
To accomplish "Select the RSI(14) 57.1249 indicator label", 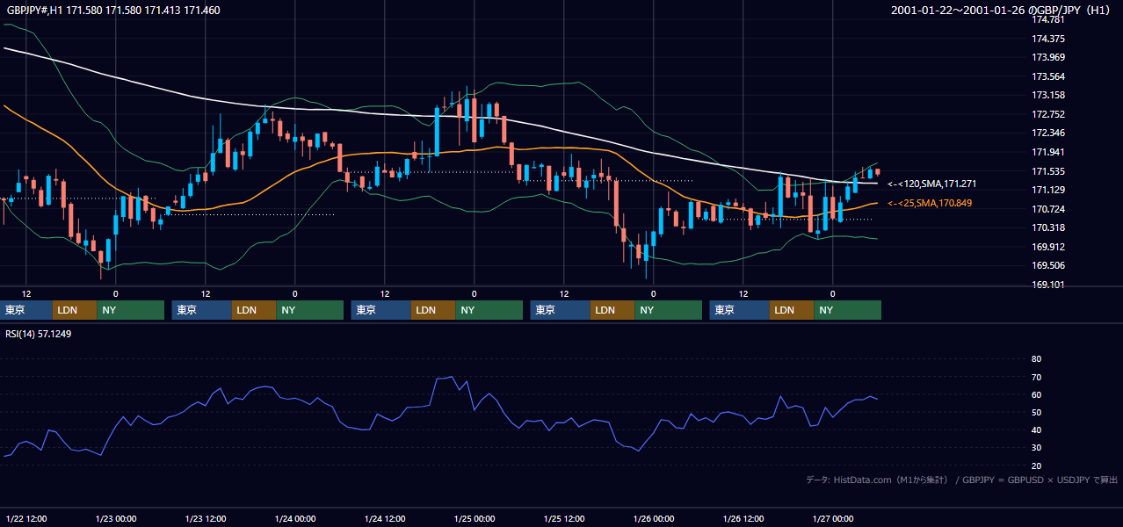I will 39,334.
